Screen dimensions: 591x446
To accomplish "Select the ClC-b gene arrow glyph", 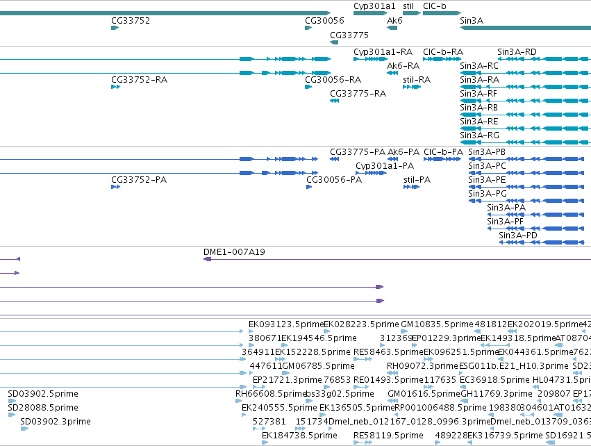I will 442,14.
